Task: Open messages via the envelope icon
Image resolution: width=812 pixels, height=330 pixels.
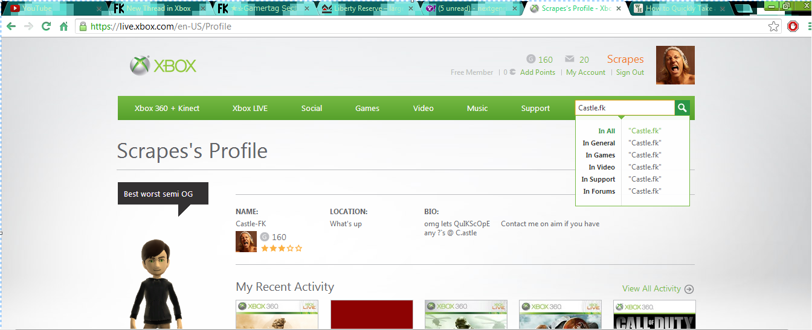Action: [x=569, y=59]
